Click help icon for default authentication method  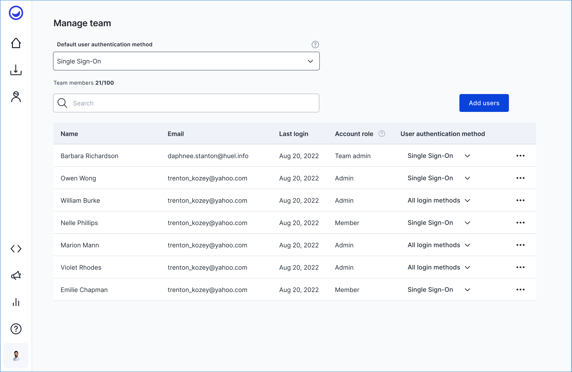(315, 44)
